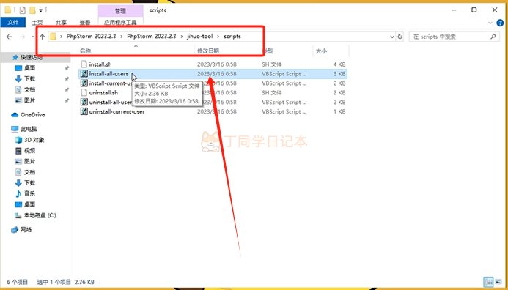Click the properties quick access toolbar icon
Viewport: 508px width, 290px height.
coord(22,10)
